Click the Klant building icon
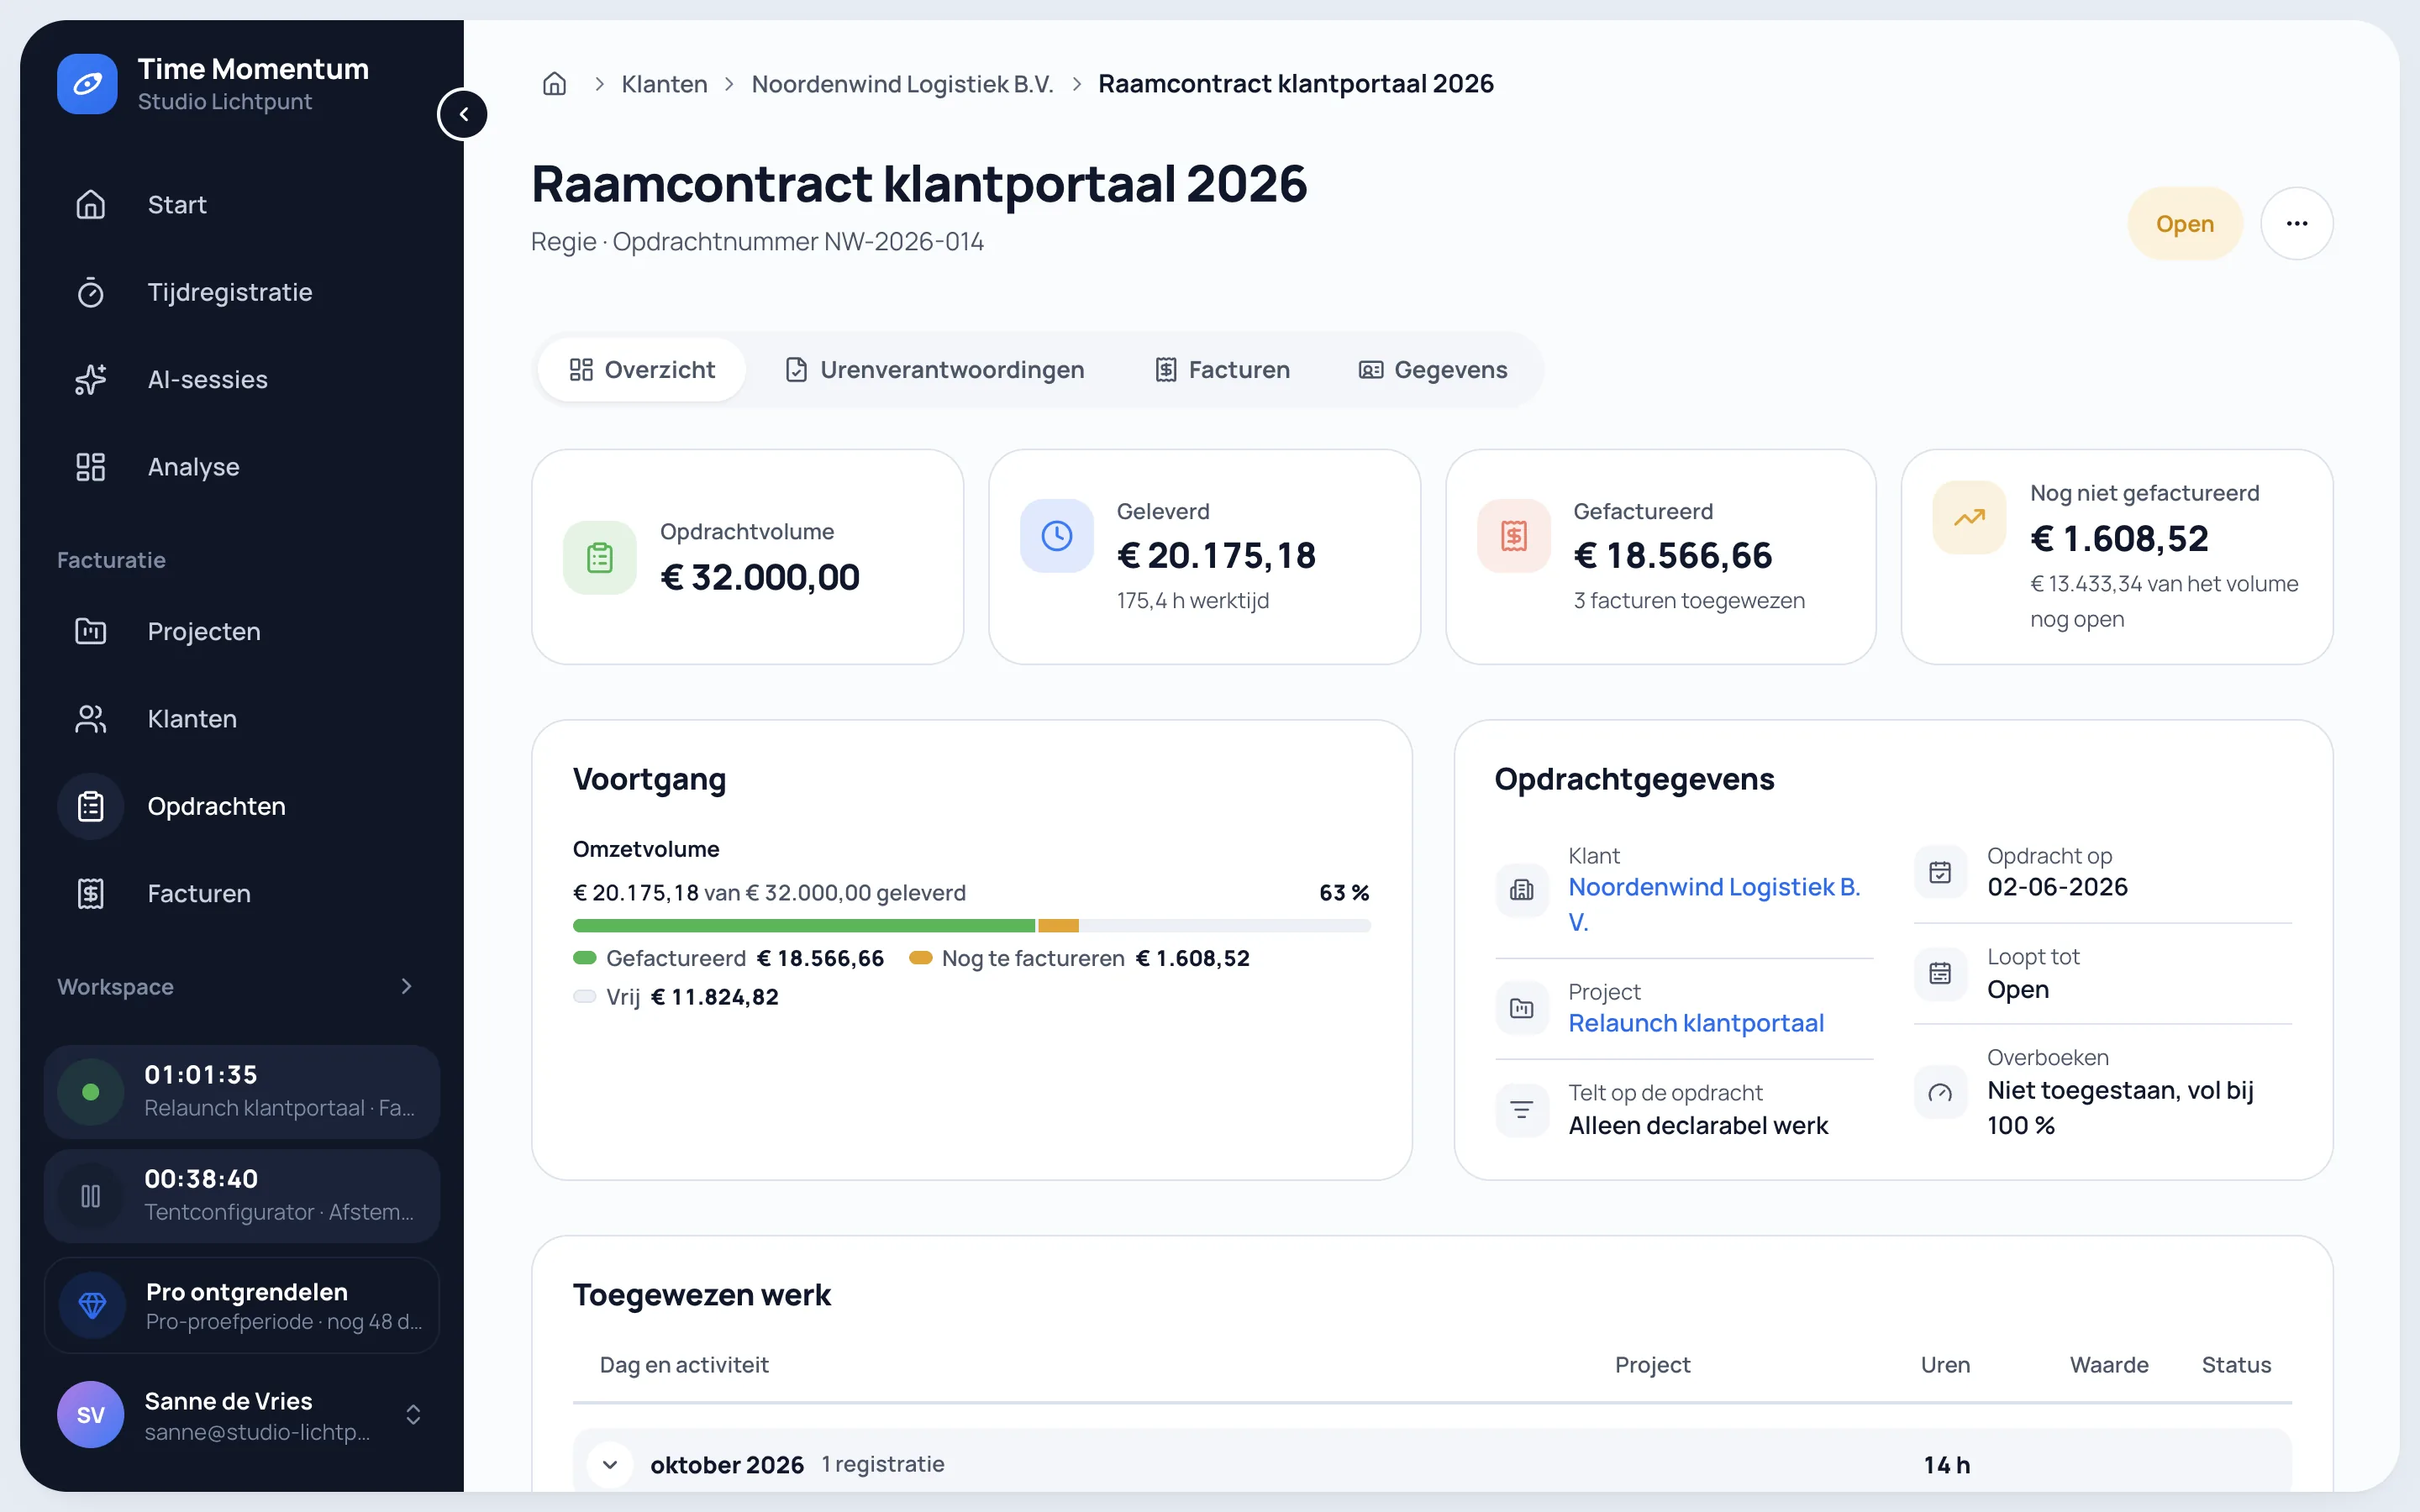The width and height of the screenshot is (2420, 1512). [1522, 889]
